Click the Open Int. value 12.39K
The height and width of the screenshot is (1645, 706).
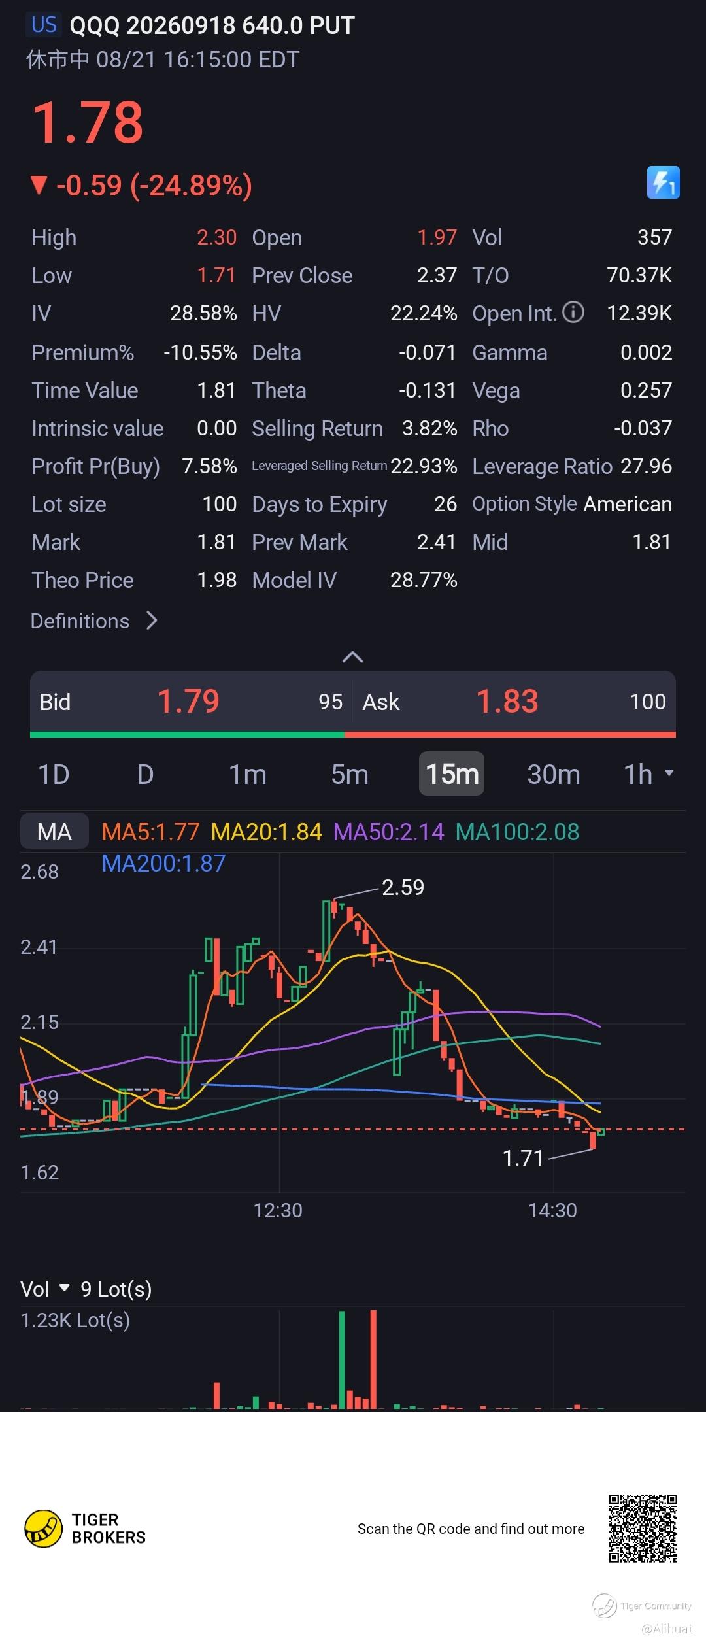(x=639, y=313)
